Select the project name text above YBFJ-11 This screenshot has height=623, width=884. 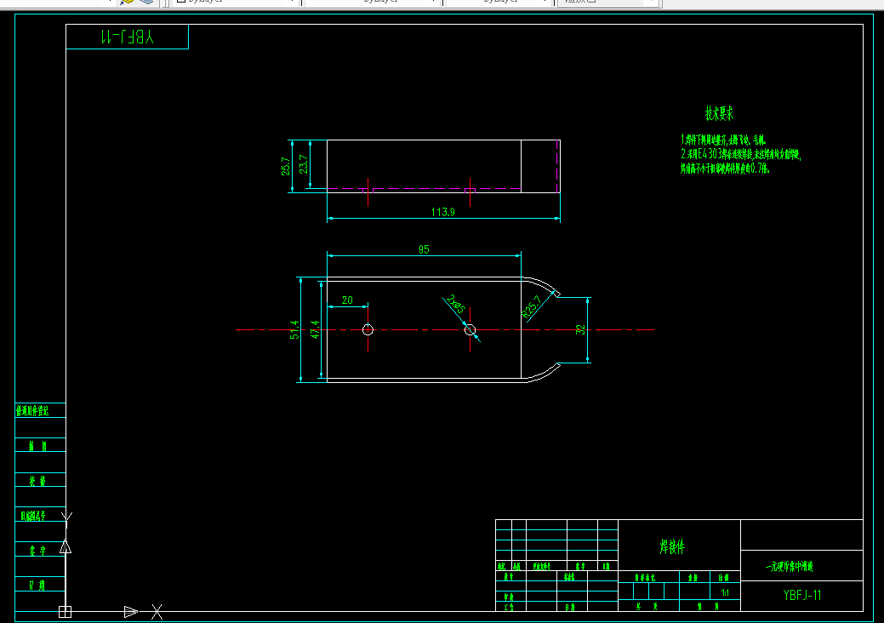click(790, 567)
